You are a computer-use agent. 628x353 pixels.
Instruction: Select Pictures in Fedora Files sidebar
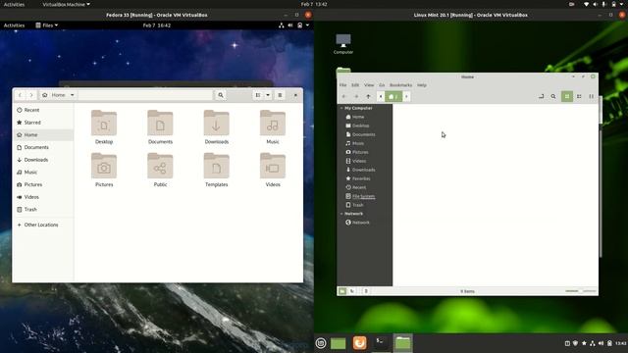point(43,184)
